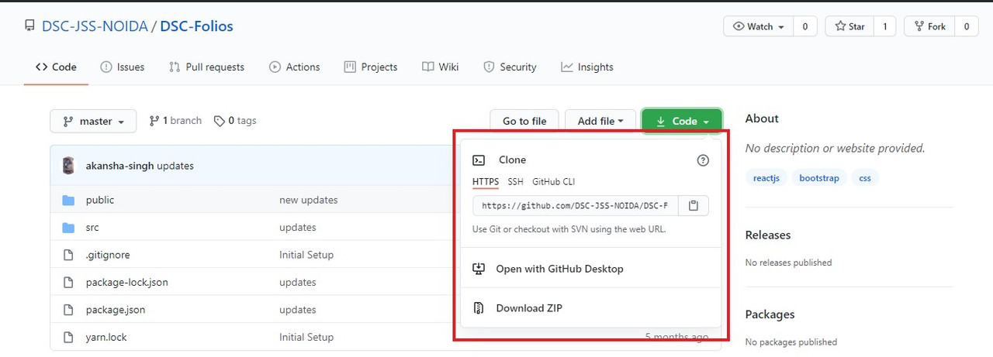Open the package-lock.json file
The width and height of the screenshot is (993, 357).
click(x=127, y=283)
